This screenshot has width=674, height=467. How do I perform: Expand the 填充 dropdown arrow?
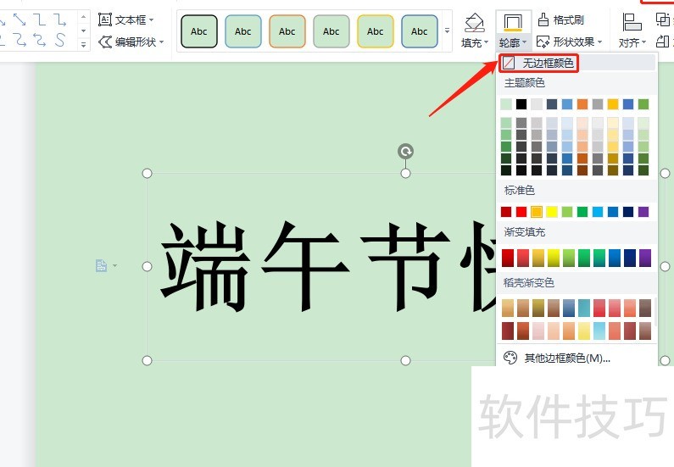(x=486, y=42)
